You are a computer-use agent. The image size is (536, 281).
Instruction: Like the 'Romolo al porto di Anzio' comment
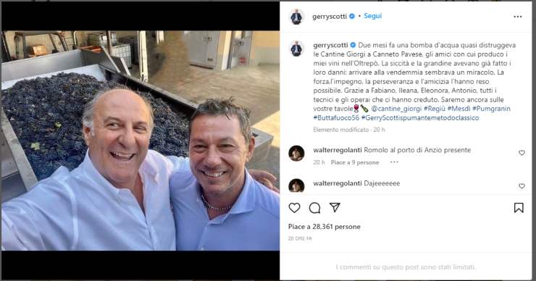pos(522,153)
